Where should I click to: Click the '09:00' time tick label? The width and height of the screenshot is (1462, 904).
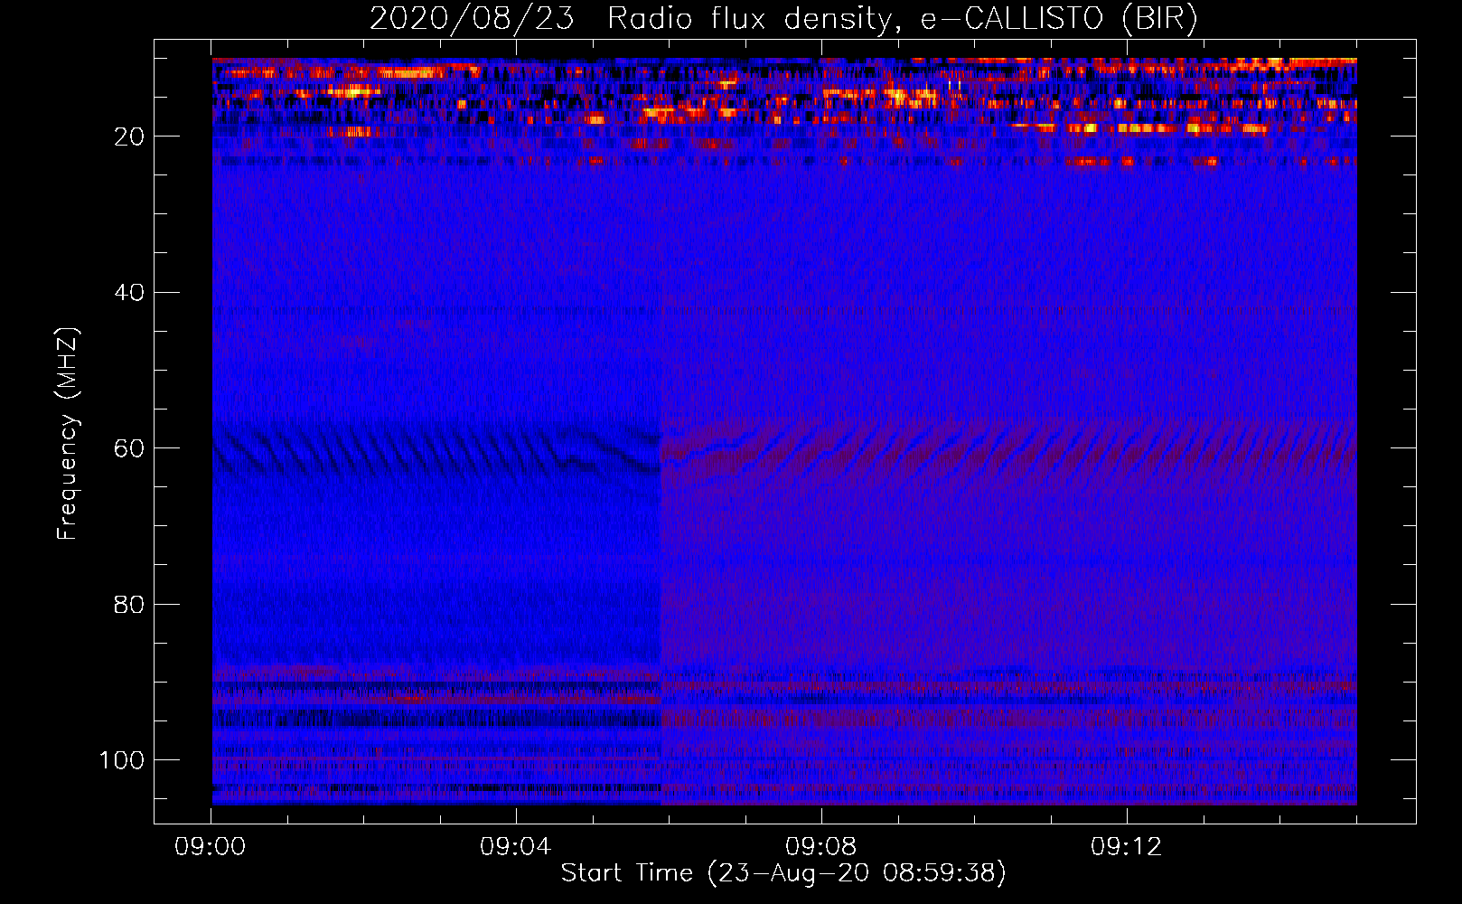(x=211, y=847)
